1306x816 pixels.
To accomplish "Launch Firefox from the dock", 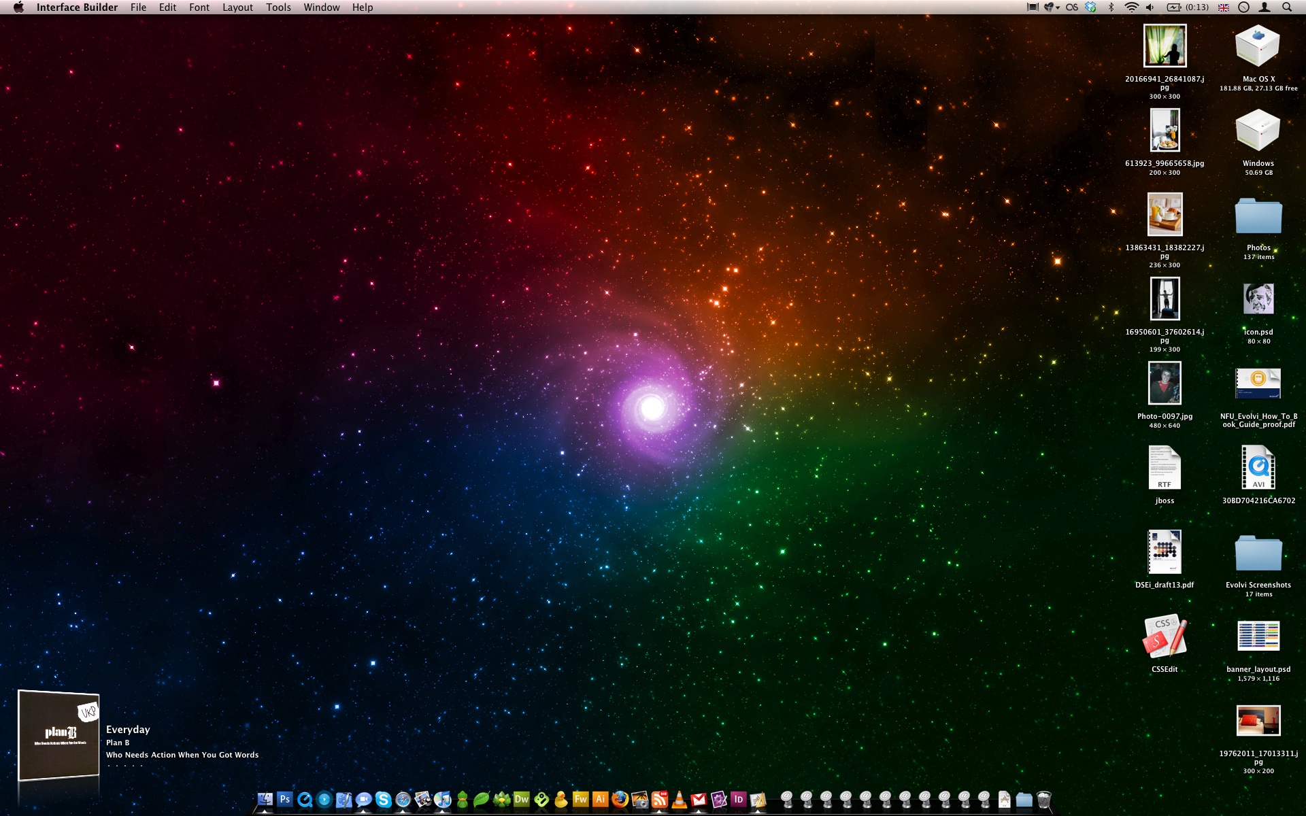I will point(620,800).
